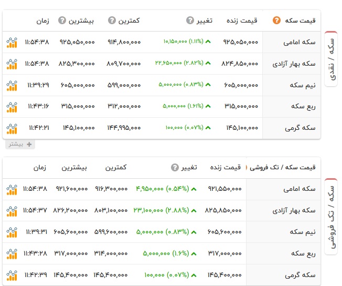Open ربع سکه link in نقدی table
The height and width of the screenshot is (286, 342).
(303, 107)
